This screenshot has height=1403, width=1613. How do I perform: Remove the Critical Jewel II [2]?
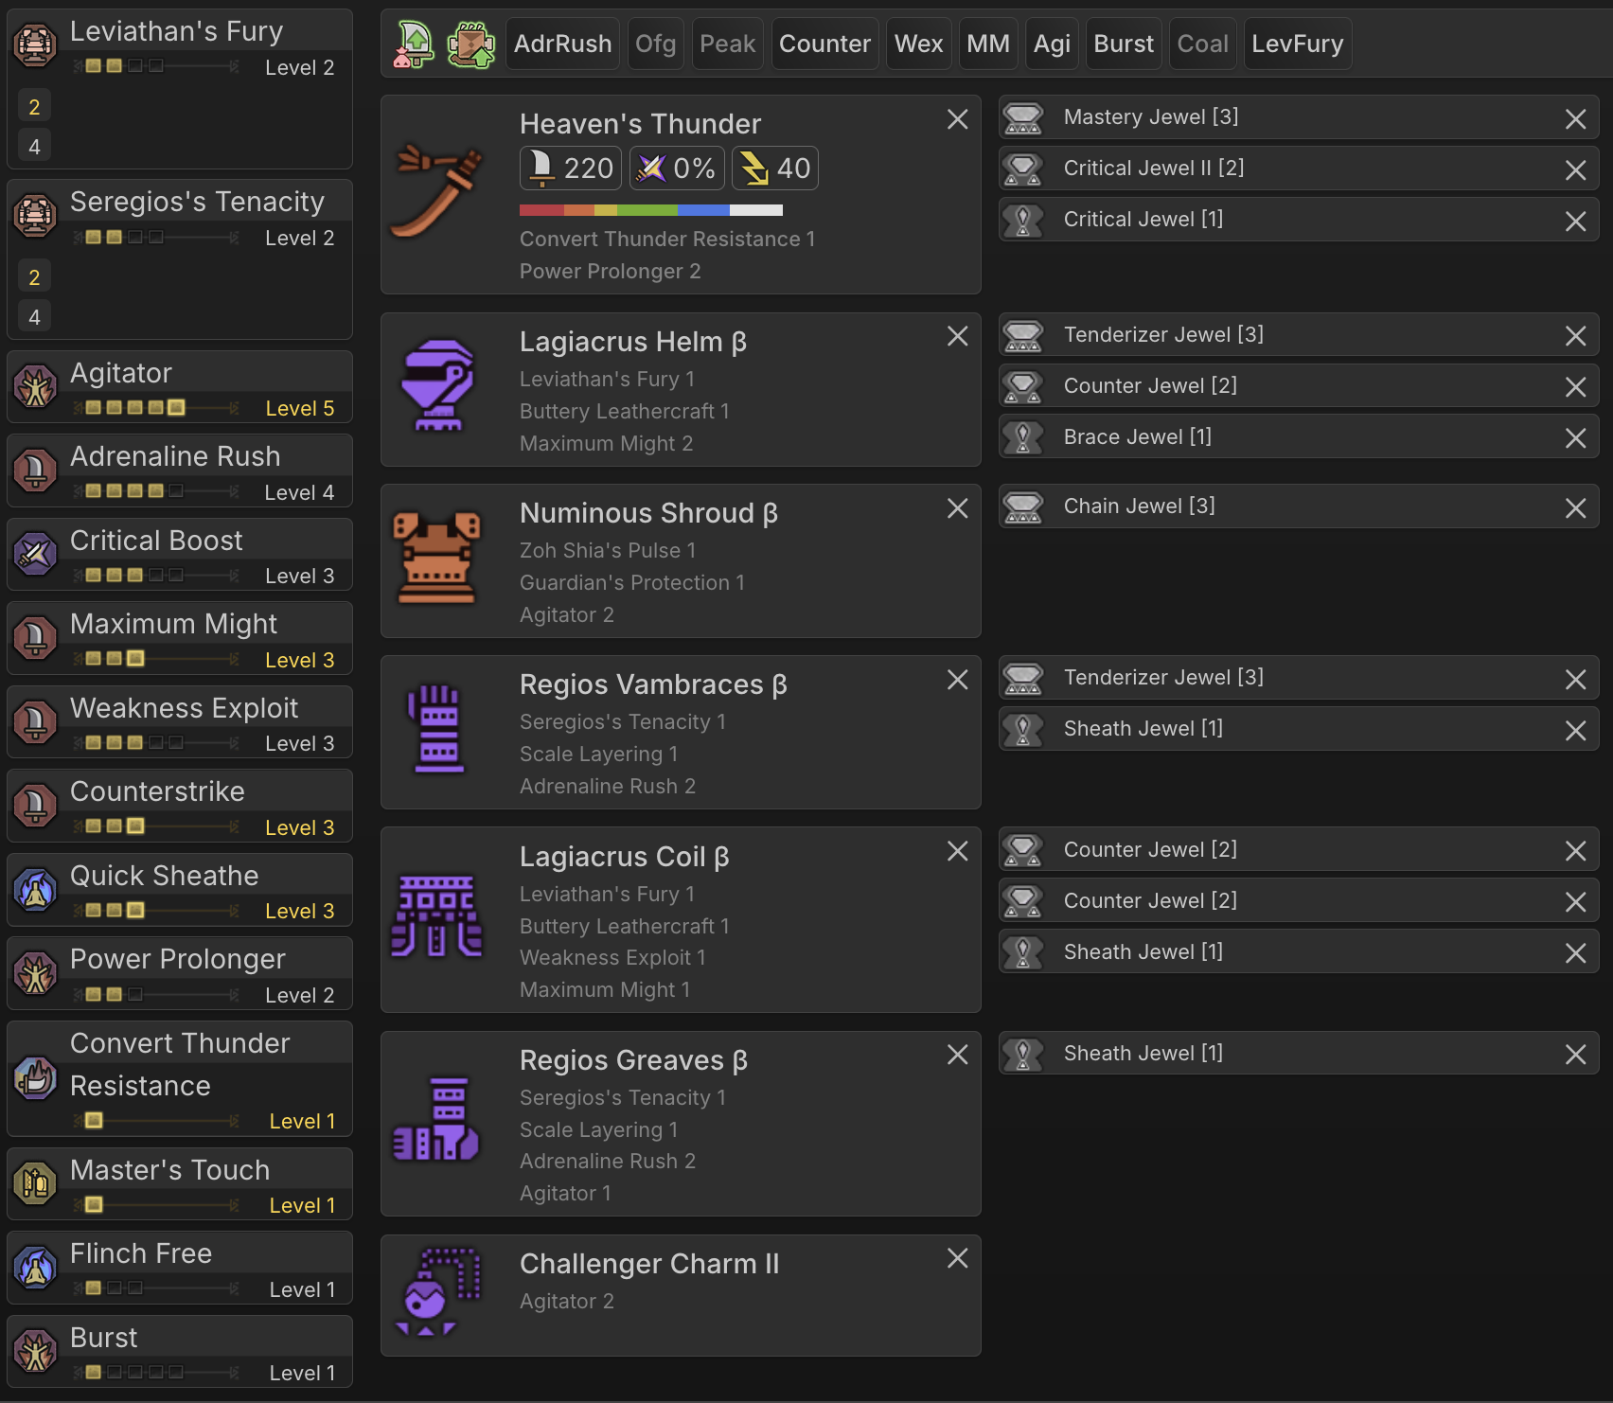point(1575,169)
